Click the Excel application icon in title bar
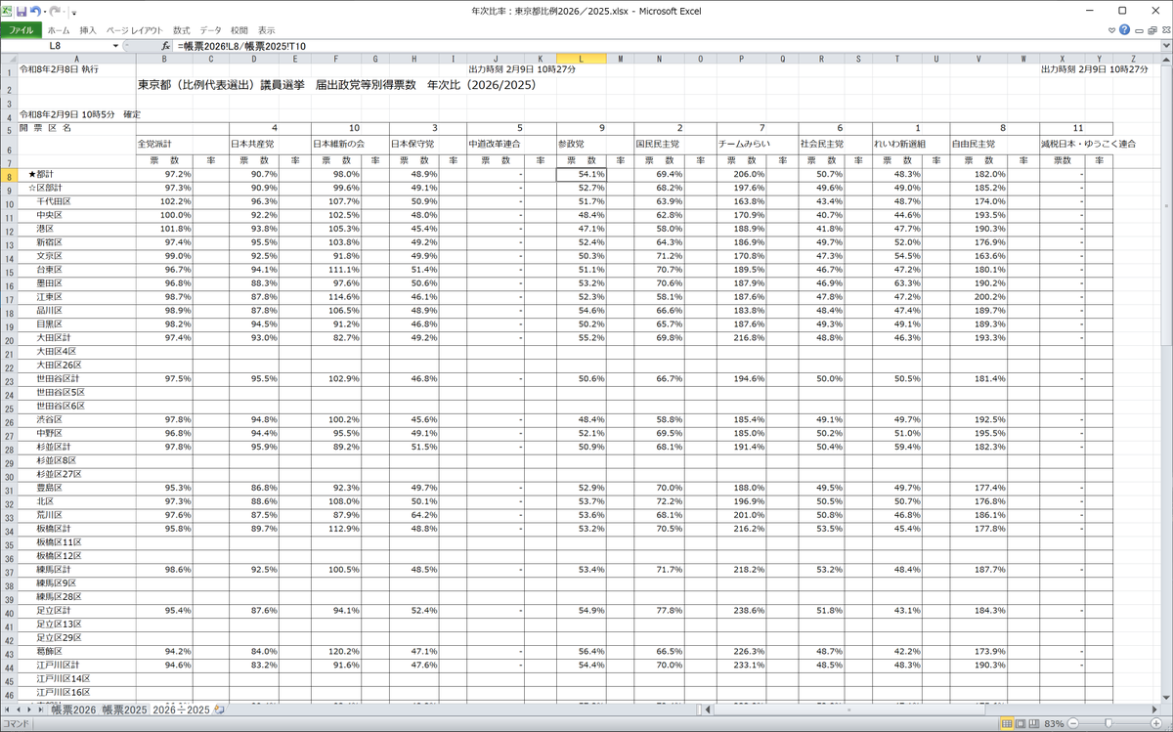This screenshot has height=732, width=1173. tap(8, 11)
